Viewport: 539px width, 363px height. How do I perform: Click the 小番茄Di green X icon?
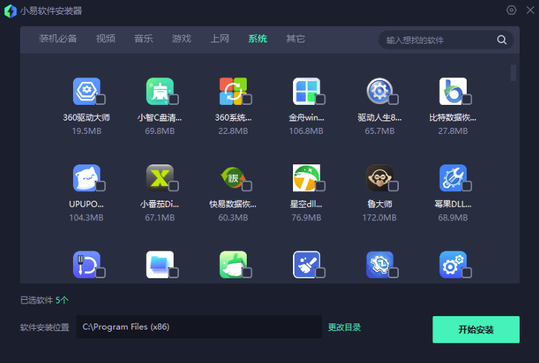[x=160, y=178]
